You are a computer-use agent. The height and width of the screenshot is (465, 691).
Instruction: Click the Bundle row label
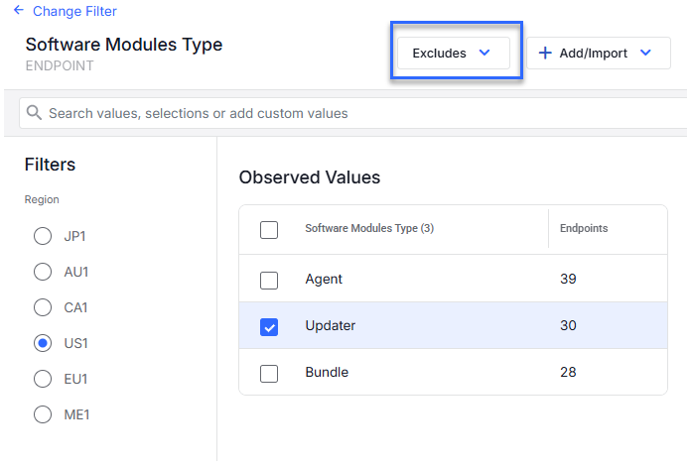[327, 372]
